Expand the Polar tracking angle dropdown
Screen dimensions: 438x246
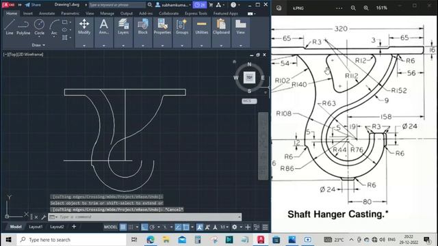click(x=158, y=227)
